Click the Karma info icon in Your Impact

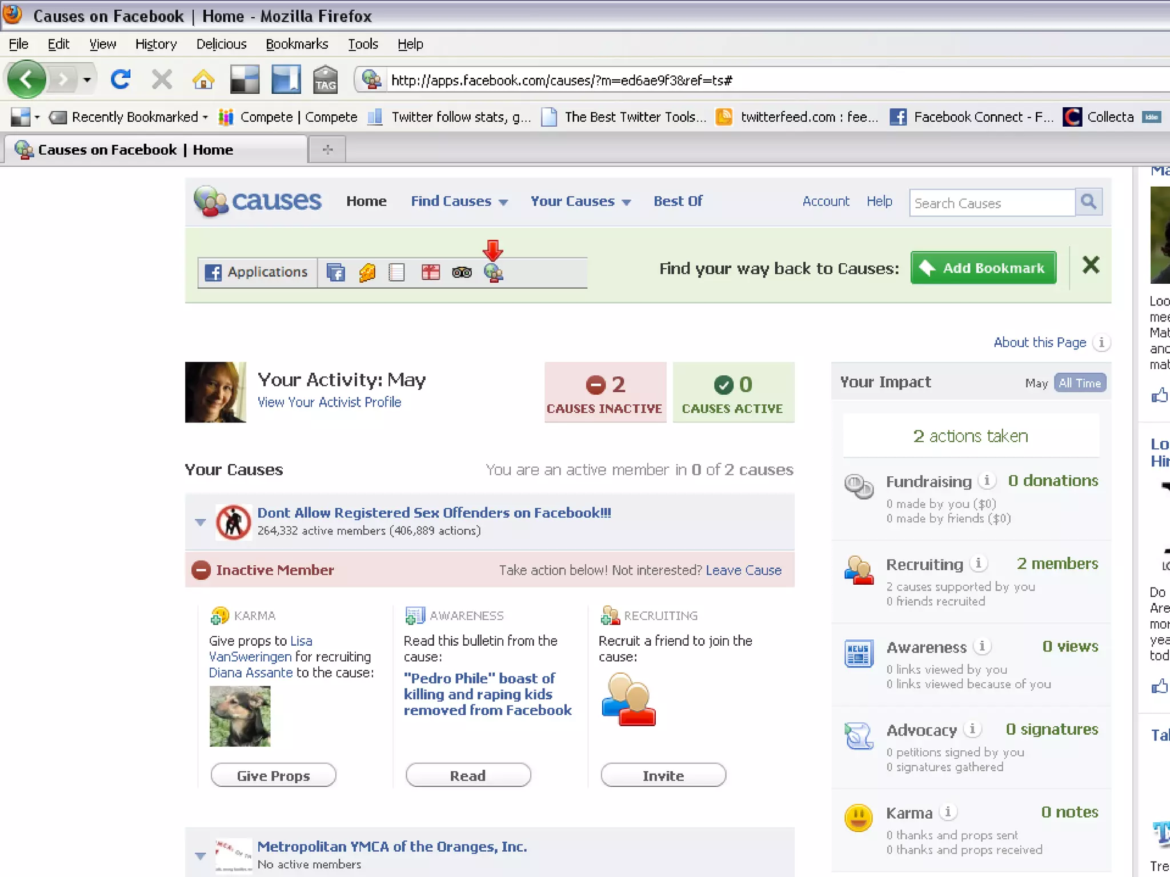coord(948,812)
